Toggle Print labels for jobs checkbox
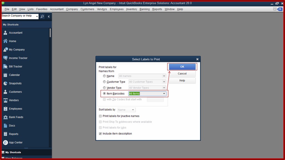 (x=100, y=127)
